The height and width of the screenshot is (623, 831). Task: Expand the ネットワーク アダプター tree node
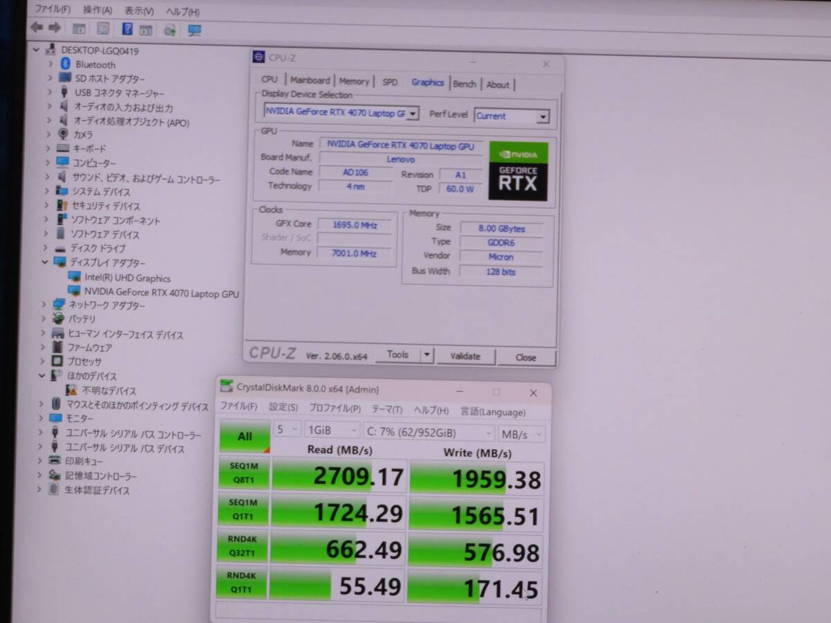click(x=44, y=305)
